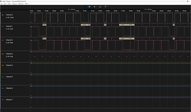This screenshot has height=112, width=191.
Task: Click the D0 channel index badge
Action: point(3,15)
